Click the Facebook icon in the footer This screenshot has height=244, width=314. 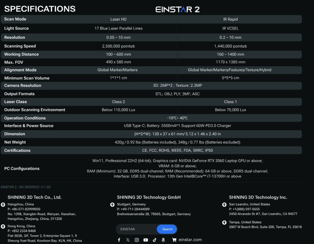tap(119, 240)
